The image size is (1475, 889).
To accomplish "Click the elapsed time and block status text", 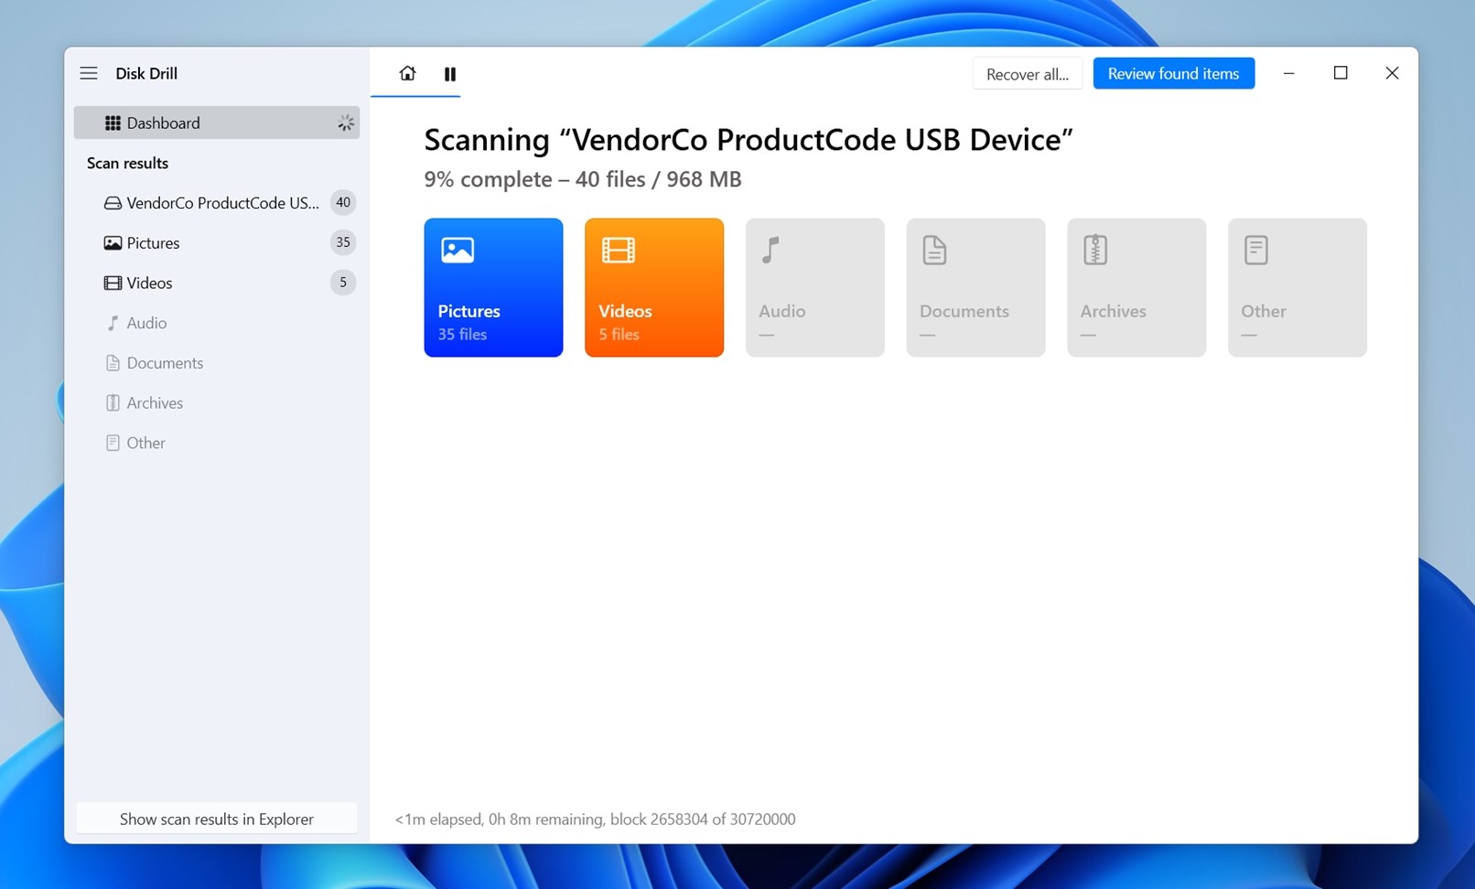I will tap(595, 819).
